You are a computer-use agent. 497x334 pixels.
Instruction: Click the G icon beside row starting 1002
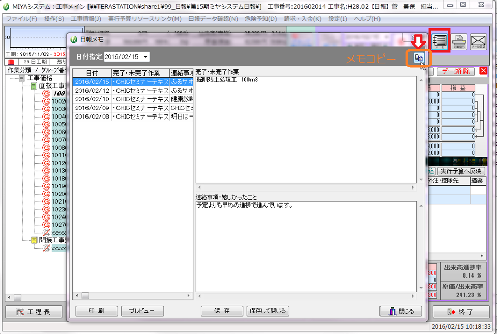(46, 101)
